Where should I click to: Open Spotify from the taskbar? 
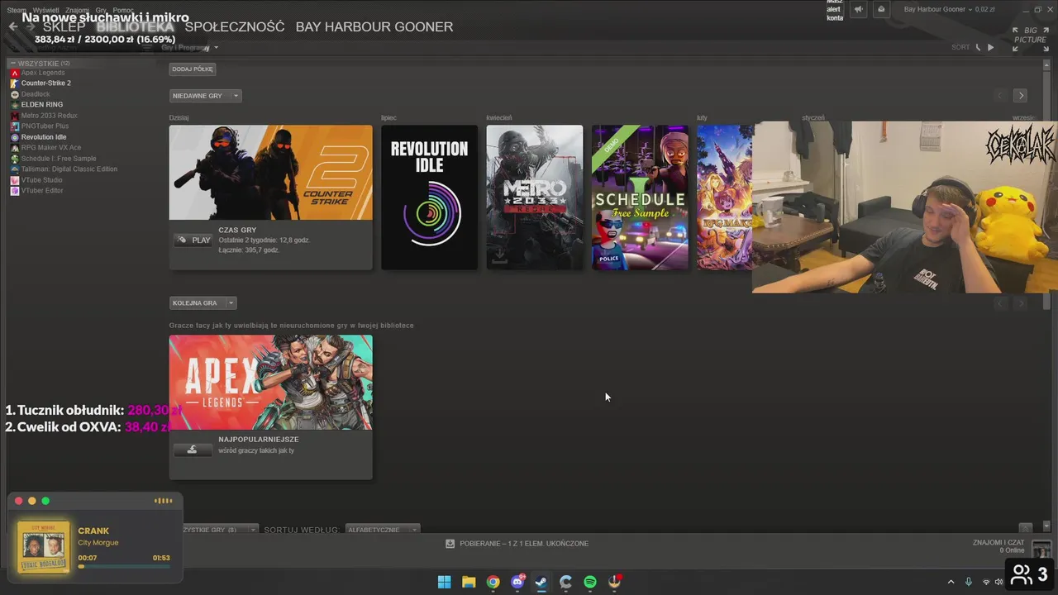tap(590, 582)
